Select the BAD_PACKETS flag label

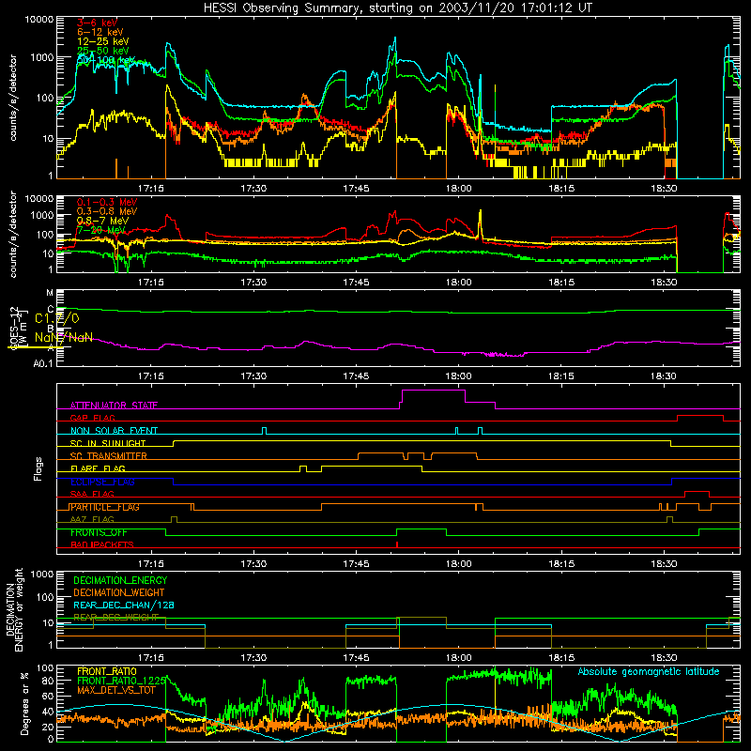coord(102,544)
